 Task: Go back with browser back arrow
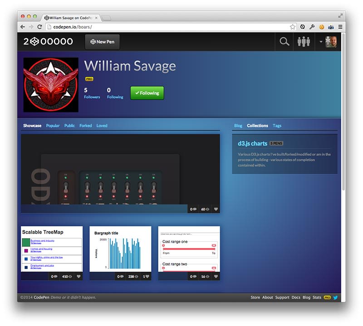pyautogui.click(x=23, y=27)
